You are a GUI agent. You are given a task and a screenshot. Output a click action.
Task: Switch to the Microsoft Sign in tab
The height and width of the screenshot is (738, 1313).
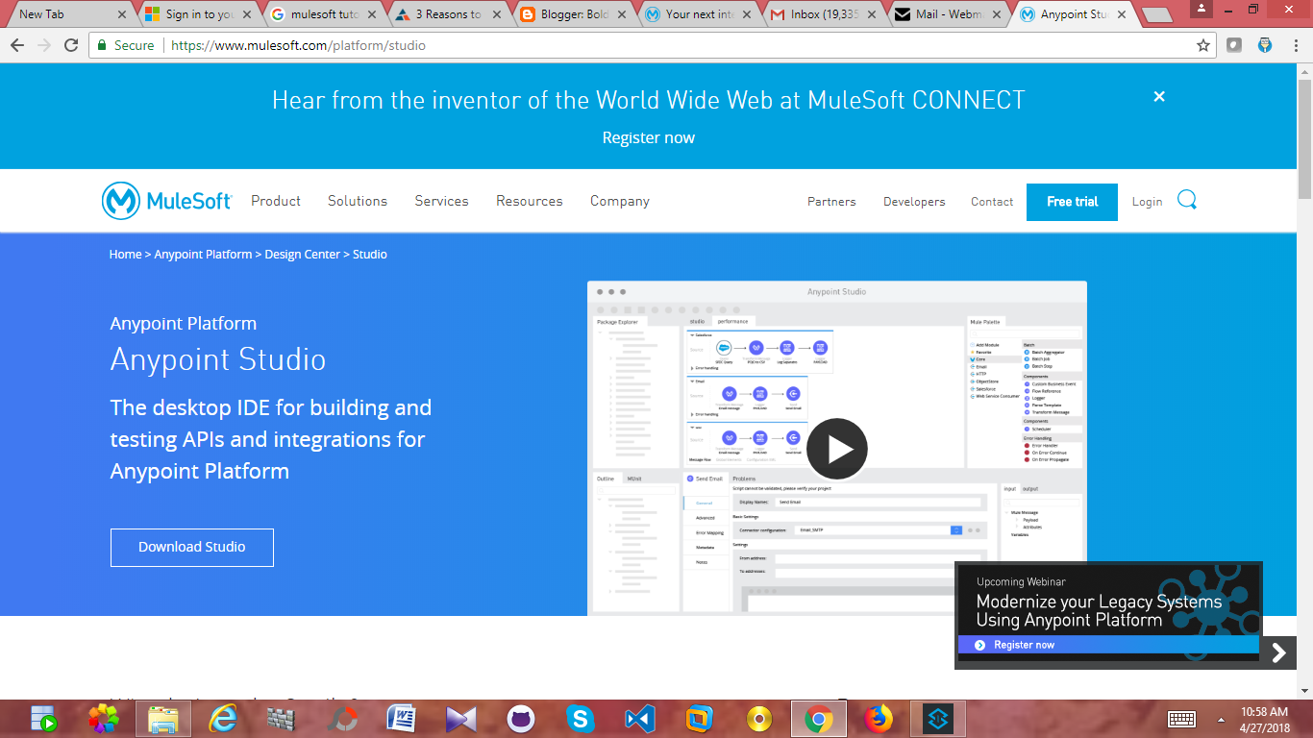197,14
